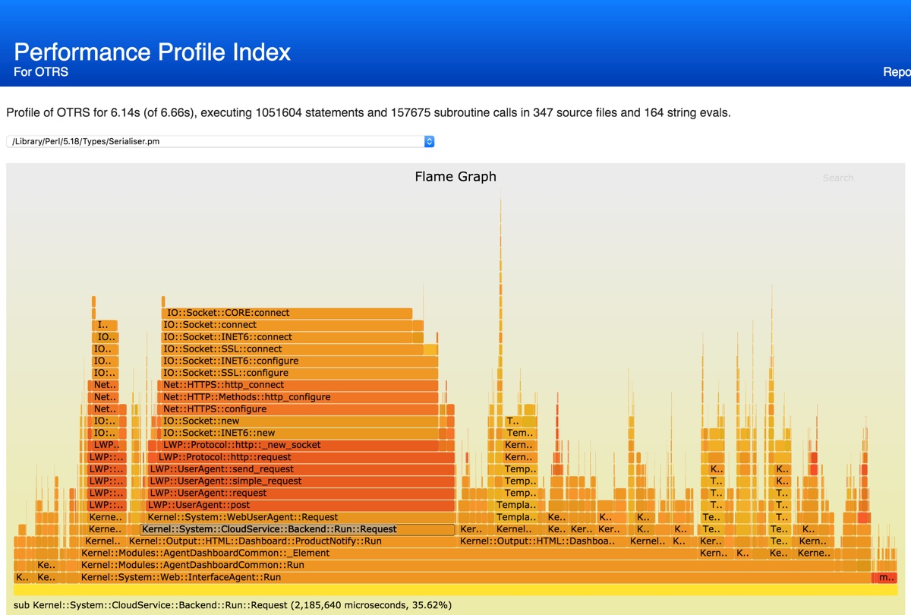Click the LWP::UserAgent::simple_request frame

click(x=301, y=481)
